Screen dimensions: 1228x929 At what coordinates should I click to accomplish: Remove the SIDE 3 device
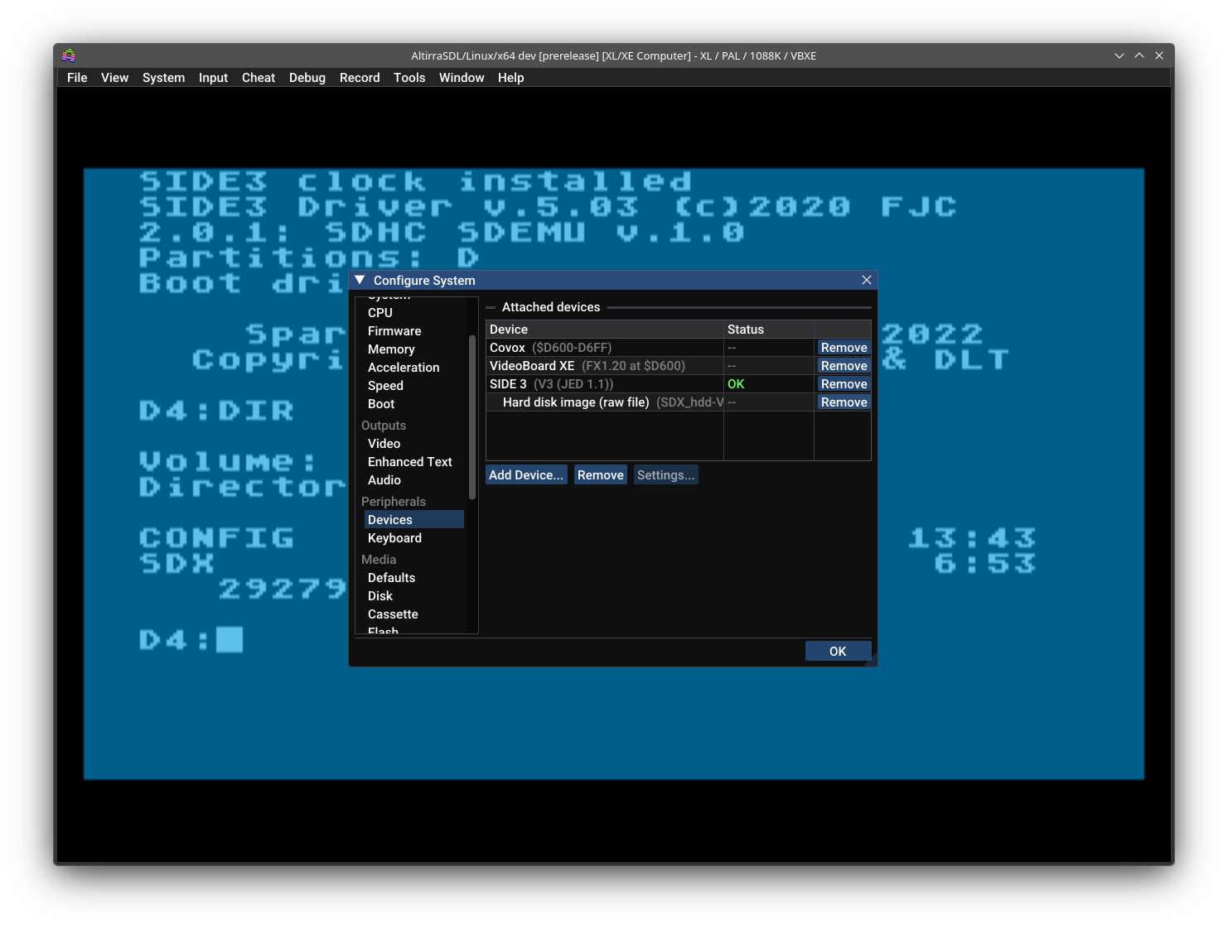[x=844, y=384]
